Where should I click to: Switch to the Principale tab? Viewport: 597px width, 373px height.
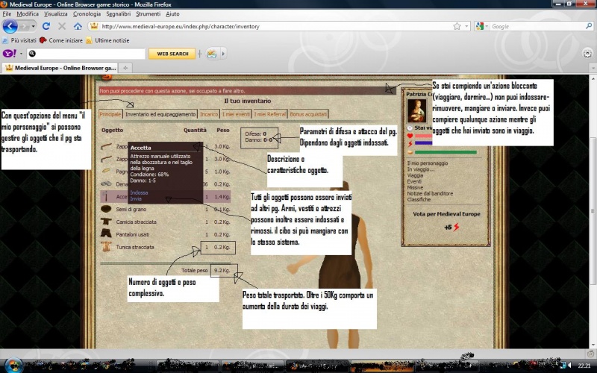(x=110, y=114)
